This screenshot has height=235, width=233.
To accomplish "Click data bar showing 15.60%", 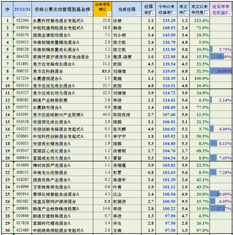I will (221, 57).
